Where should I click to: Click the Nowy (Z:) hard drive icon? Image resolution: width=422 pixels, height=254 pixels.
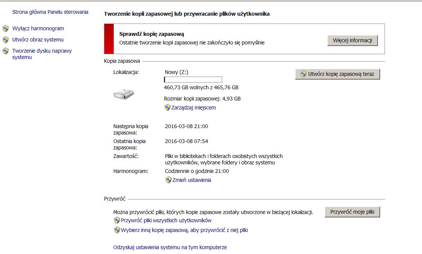click(x=124, y=94)
